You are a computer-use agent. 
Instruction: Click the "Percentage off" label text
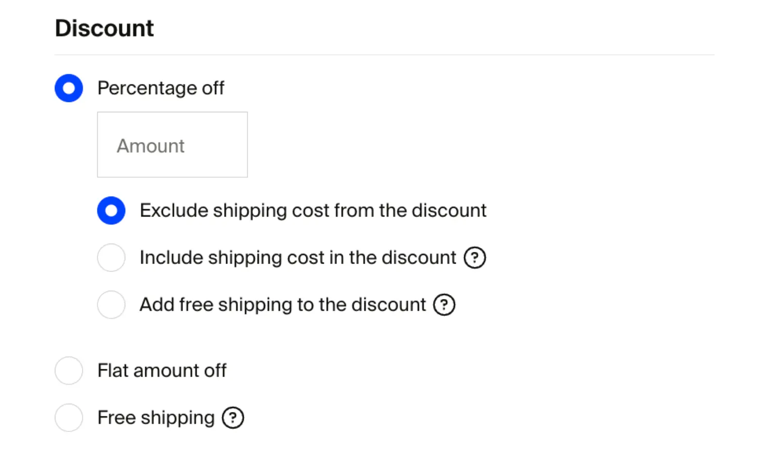(x=161, y=88)
